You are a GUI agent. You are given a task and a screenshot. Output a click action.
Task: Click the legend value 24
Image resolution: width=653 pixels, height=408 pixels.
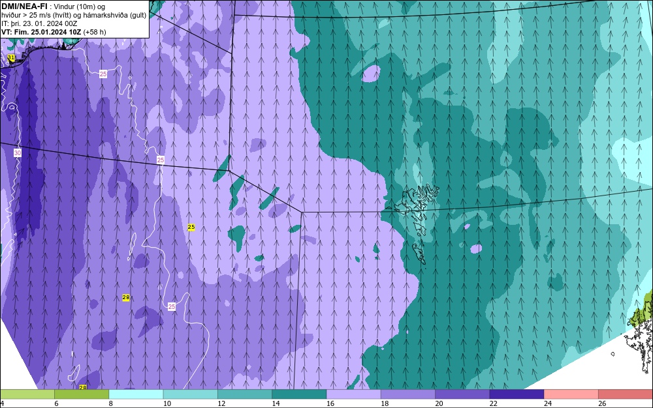[x=548, y=403]
